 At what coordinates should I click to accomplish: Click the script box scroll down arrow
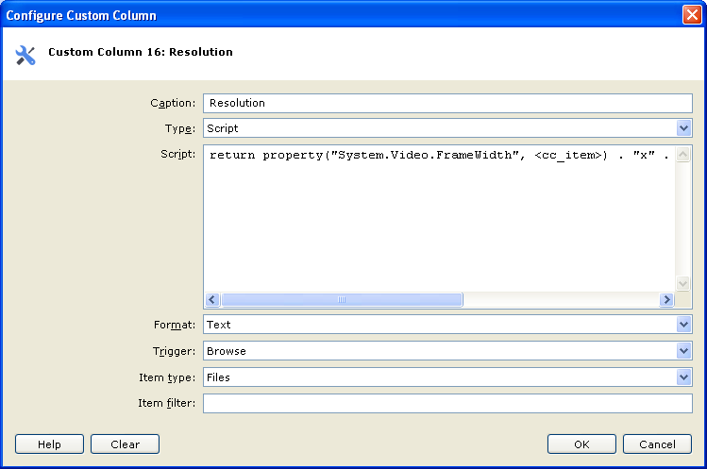[682, 284]
